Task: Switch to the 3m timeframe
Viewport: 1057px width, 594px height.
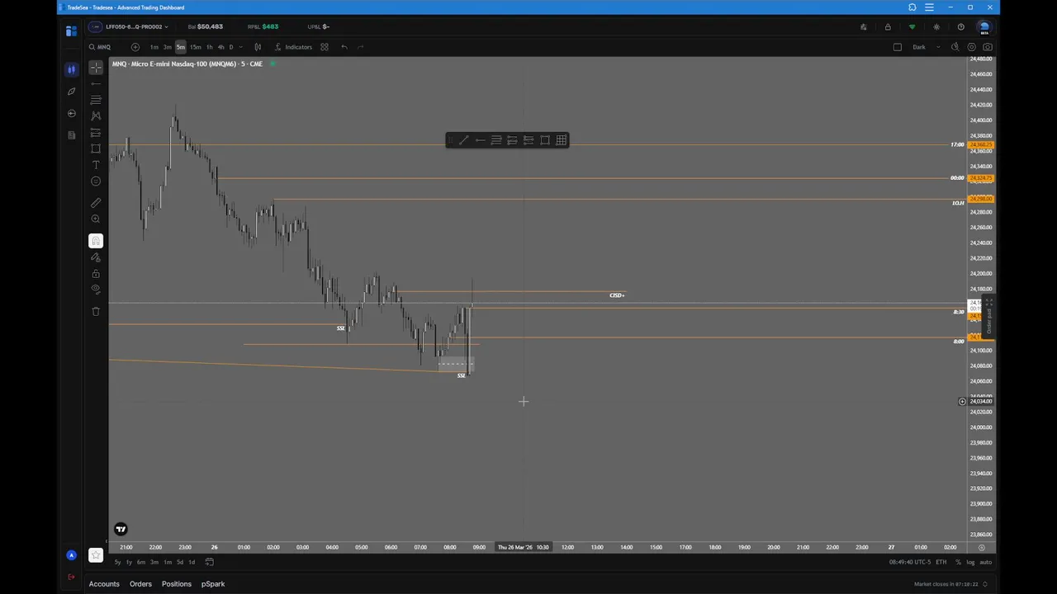Action: [167, 47]
